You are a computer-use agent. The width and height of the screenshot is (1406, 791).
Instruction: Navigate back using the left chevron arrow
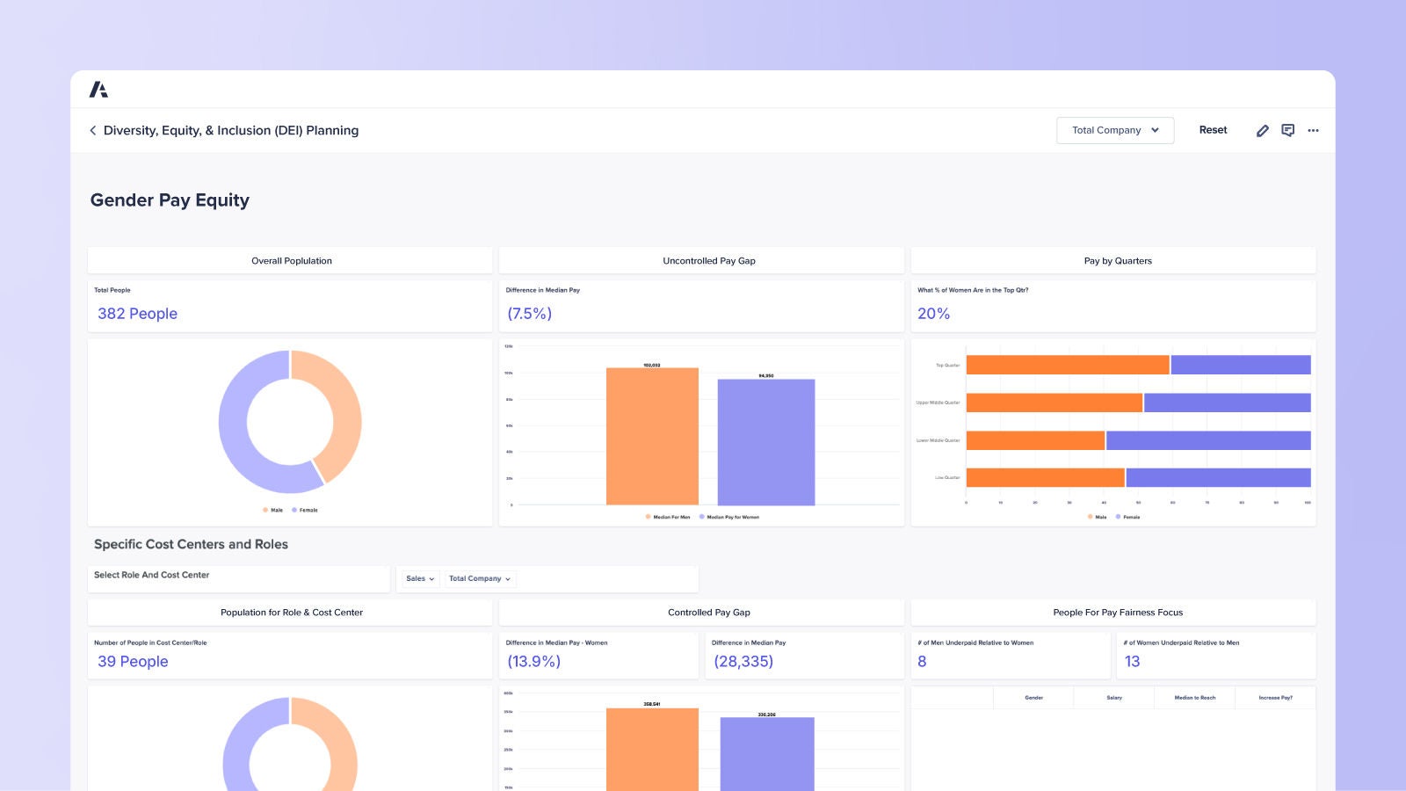[x=93, y=130]
